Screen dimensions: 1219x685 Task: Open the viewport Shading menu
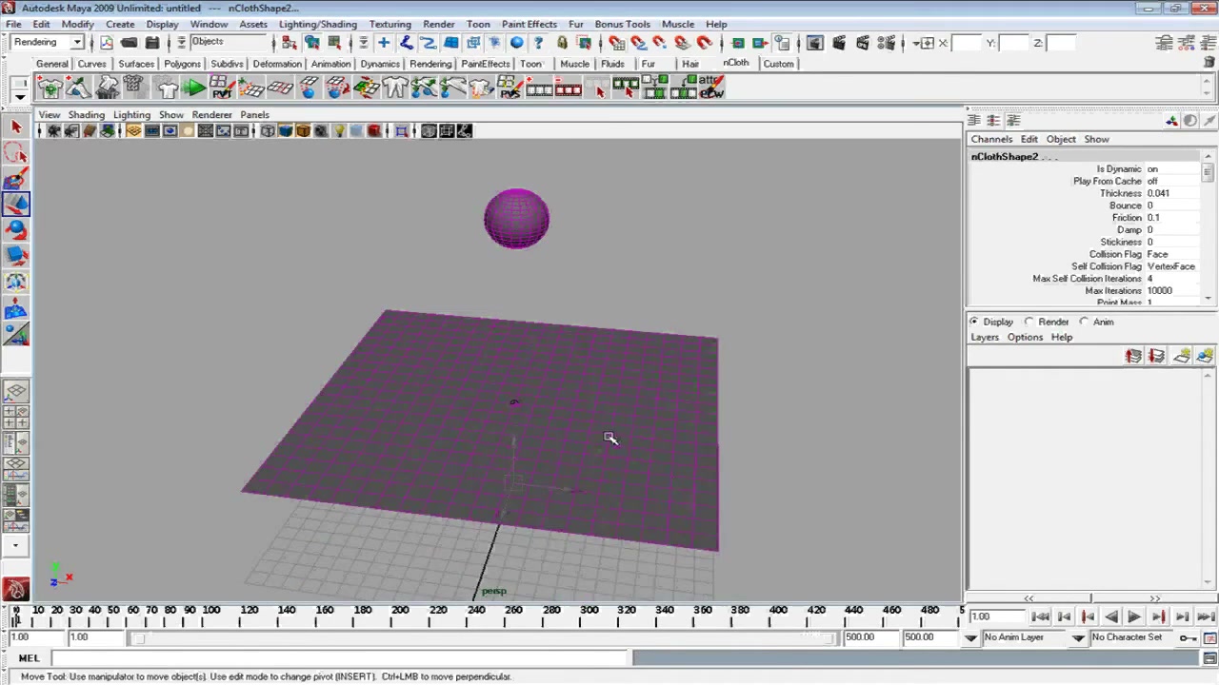pos(86,114)
